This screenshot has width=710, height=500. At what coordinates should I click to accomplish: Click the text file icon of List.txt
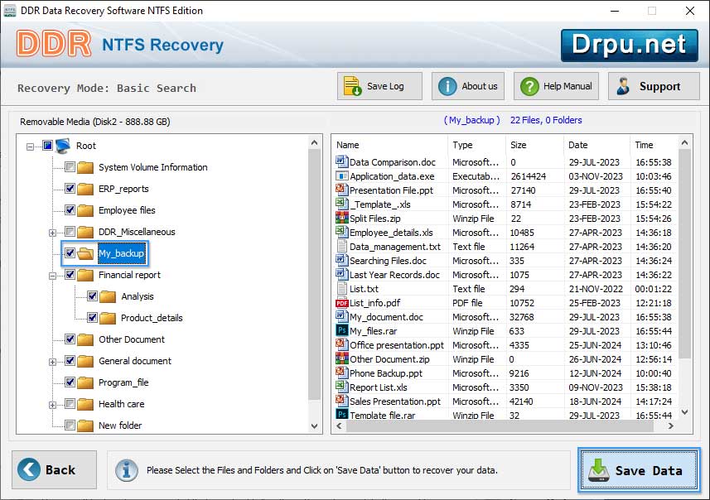[342, 288]
